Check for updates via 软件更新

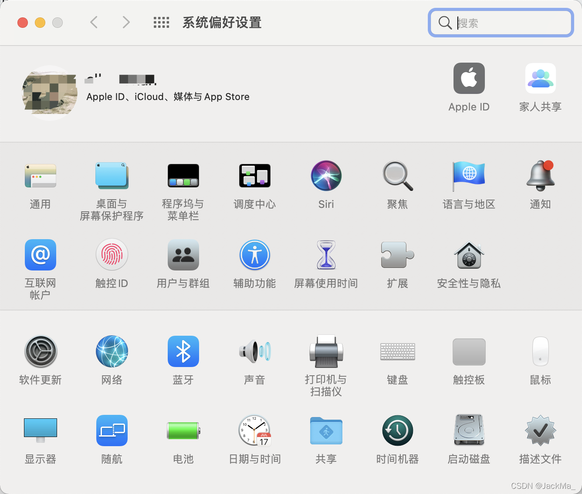click(x=40, y=351)
